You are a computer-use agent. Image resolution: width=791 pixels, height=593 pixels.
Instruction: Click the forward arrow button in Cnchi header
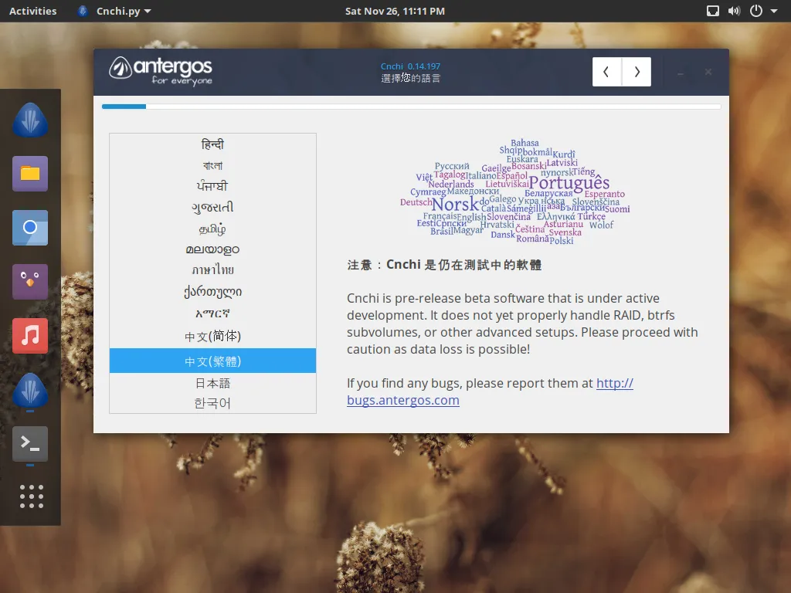[637, 72]
